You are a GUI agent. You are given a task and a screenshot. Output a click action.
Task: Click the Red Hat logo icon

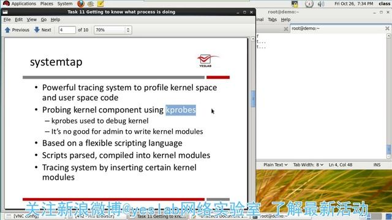point(6,3)
